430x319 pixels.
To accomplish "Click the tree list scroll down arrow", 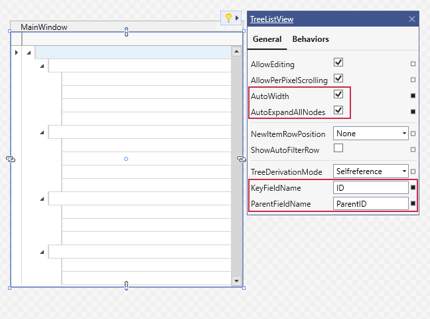I will (x=236, y=281).
